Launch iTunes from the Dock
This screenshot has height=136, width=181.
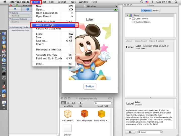point(4,60)
